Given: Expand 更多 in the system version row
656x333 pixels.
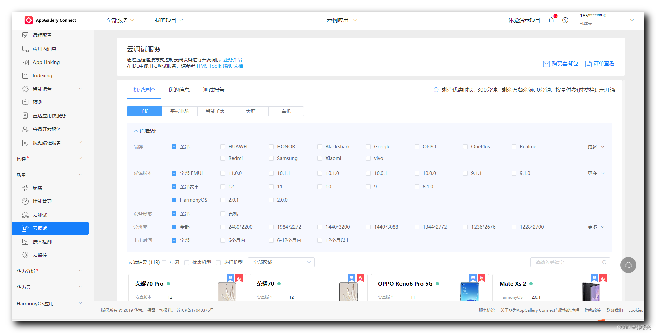Looking at the screenshot, I should pyautogui.click(x=596, y=173).
